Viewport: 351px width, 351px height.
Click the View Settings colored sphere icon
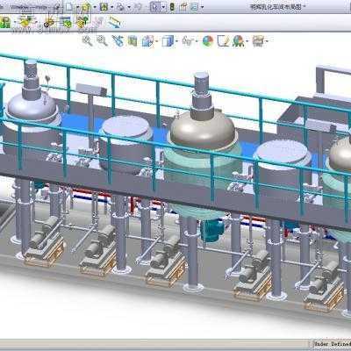pyautogui.click(x=239, y=41)
